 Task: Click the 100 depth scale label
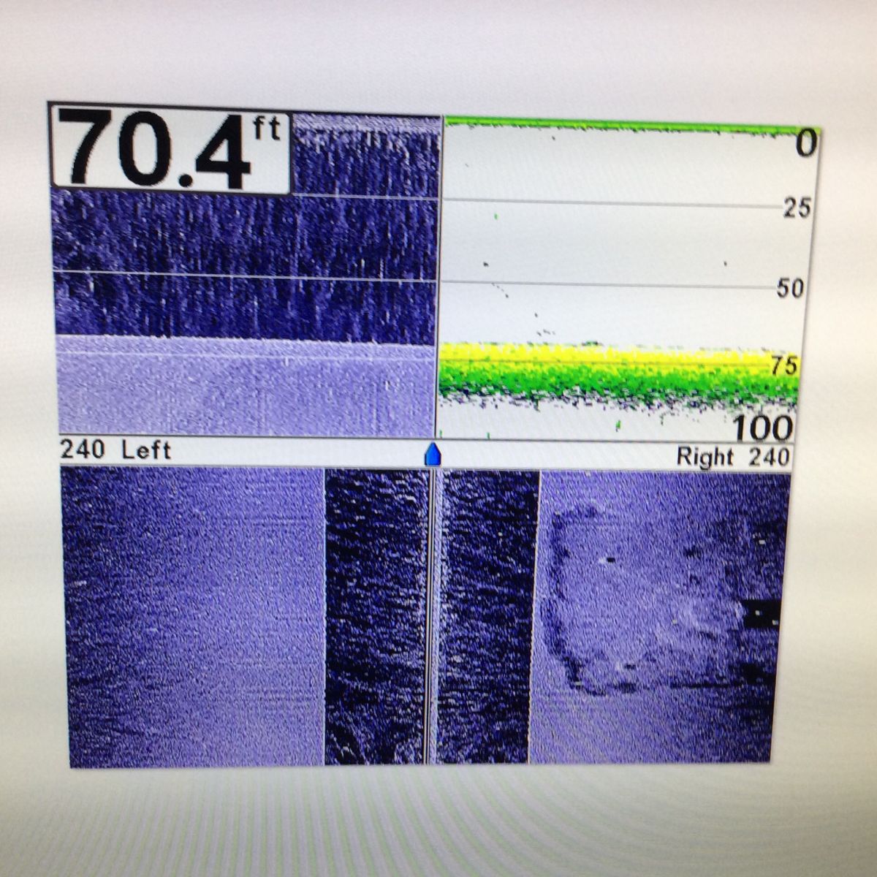click(762, 428)
